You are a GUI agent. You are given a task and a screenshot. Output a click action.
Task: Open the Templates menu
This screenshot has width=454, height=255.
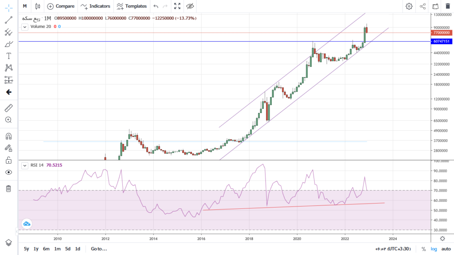pos(132,6)
